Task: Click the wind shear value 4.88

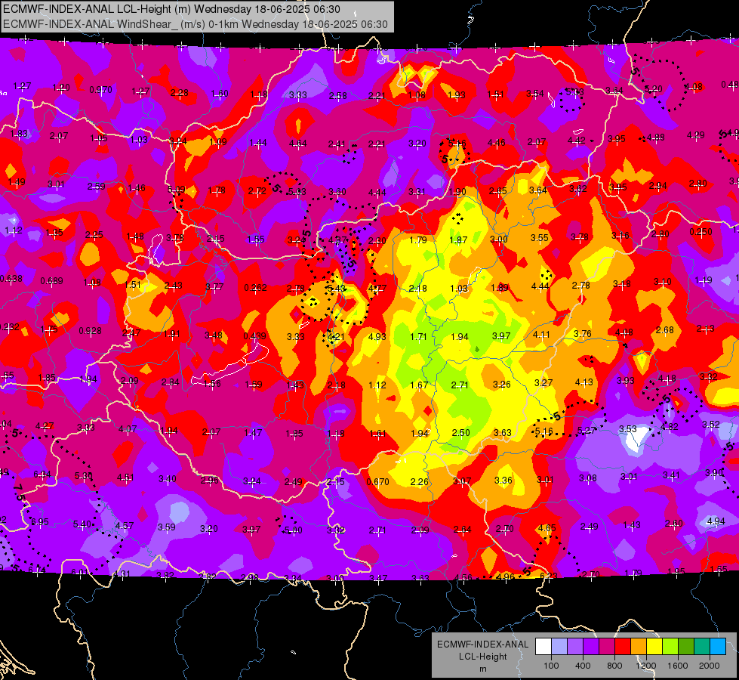Action: click(655, 138)
